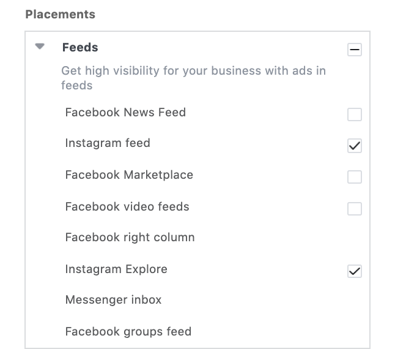Check the Facebook video feeds box
Viewport: 395px width, 349px height.
coord(354,209)
